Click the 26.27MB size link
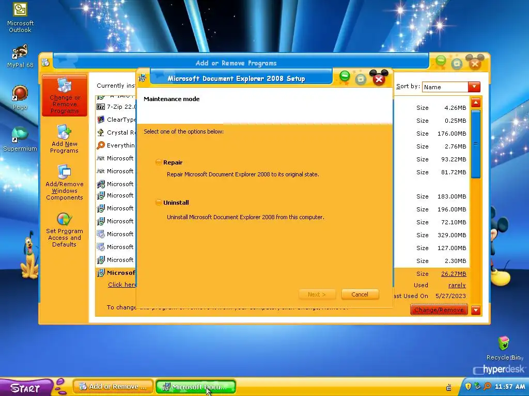The width and height of the screenshot is (529, 396). point(454,274)
